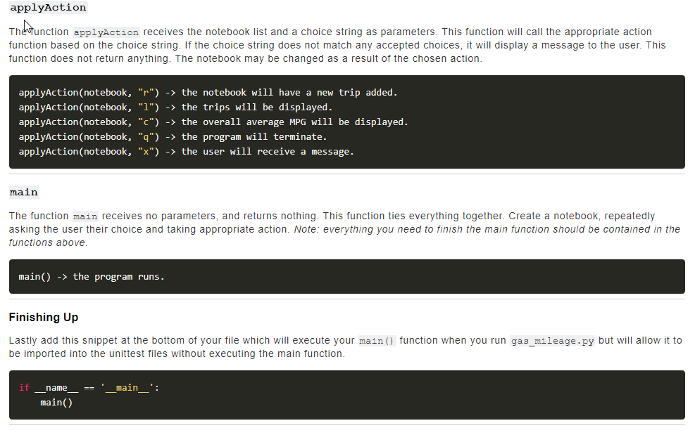Click the Finishing Up heading
The width and height of the screenshot is (695, 435).
(x=44, y=317)
